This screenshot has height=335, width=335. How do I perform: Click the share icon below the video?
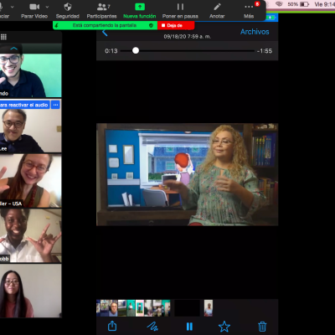pyautogui.click(x=112, y=326)
